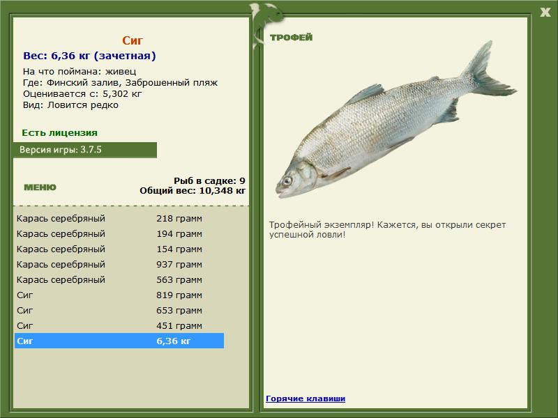Click the highlighted Сиг 6,36 кг row

[x=119, y=341]
